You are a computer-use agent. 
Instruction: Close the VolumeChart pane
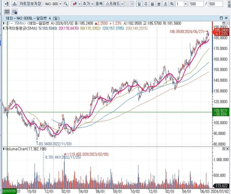227,149
